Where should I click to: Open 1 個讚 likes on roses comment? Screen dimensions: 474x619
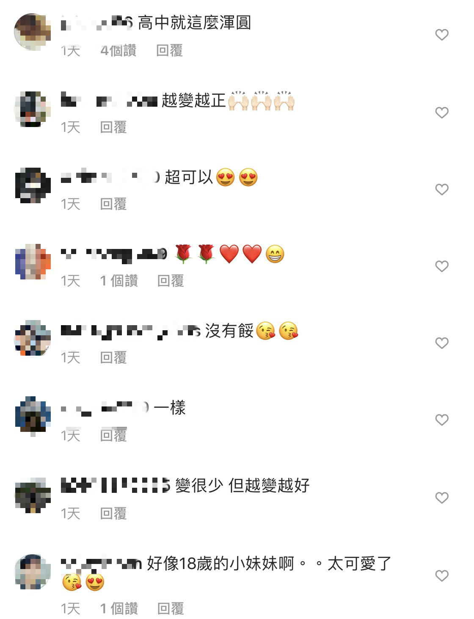click(119, 281)
